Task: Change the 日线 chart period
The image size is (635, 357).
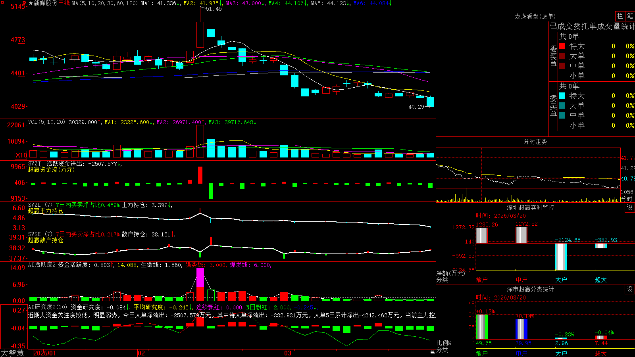Action: (64, 3)
